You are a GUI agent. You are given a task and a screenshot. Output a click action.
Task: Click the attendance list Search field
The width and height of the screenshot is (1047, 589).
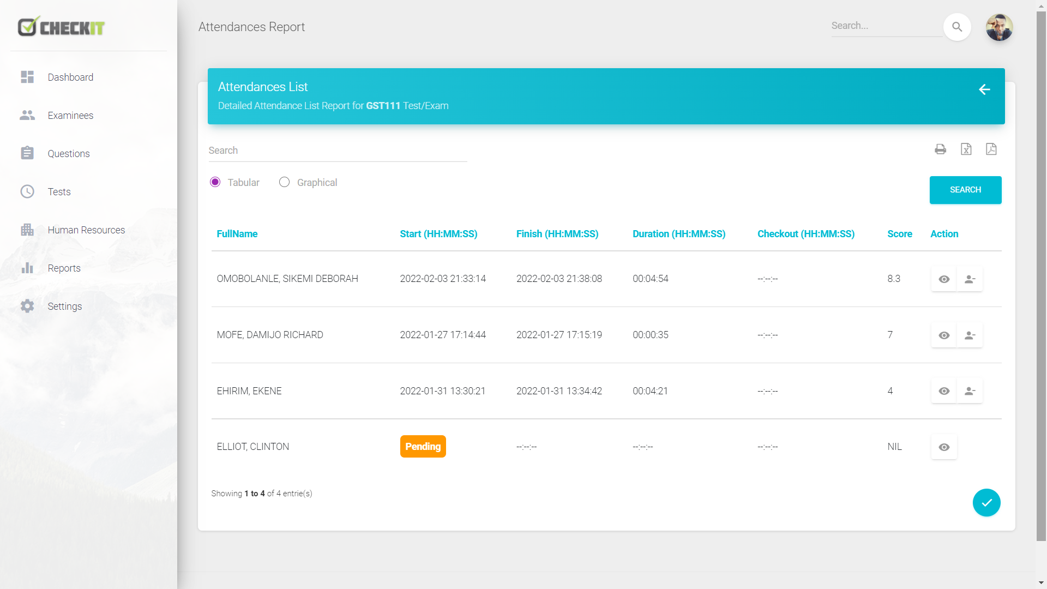[338, 151]
